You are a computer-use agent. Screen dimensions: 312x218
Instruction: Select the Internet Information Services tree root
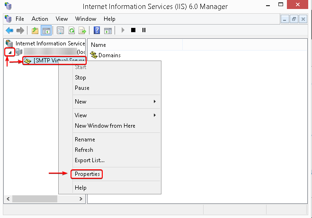coord(50,44)
